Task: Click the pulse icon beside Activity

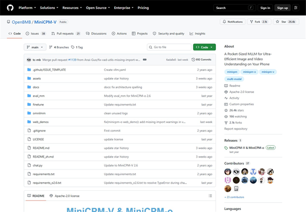Action: [x=226, y=98]
